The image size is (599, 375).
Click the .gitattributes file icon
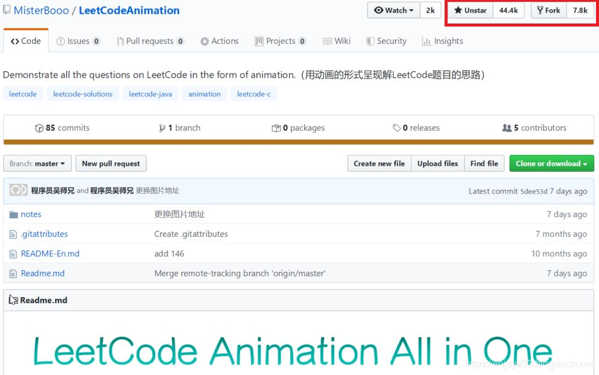click(x=13, y=234)
